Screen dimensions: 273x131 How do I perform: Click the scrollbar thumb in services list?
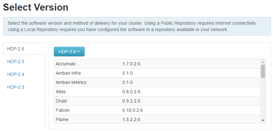click(263, 71)
